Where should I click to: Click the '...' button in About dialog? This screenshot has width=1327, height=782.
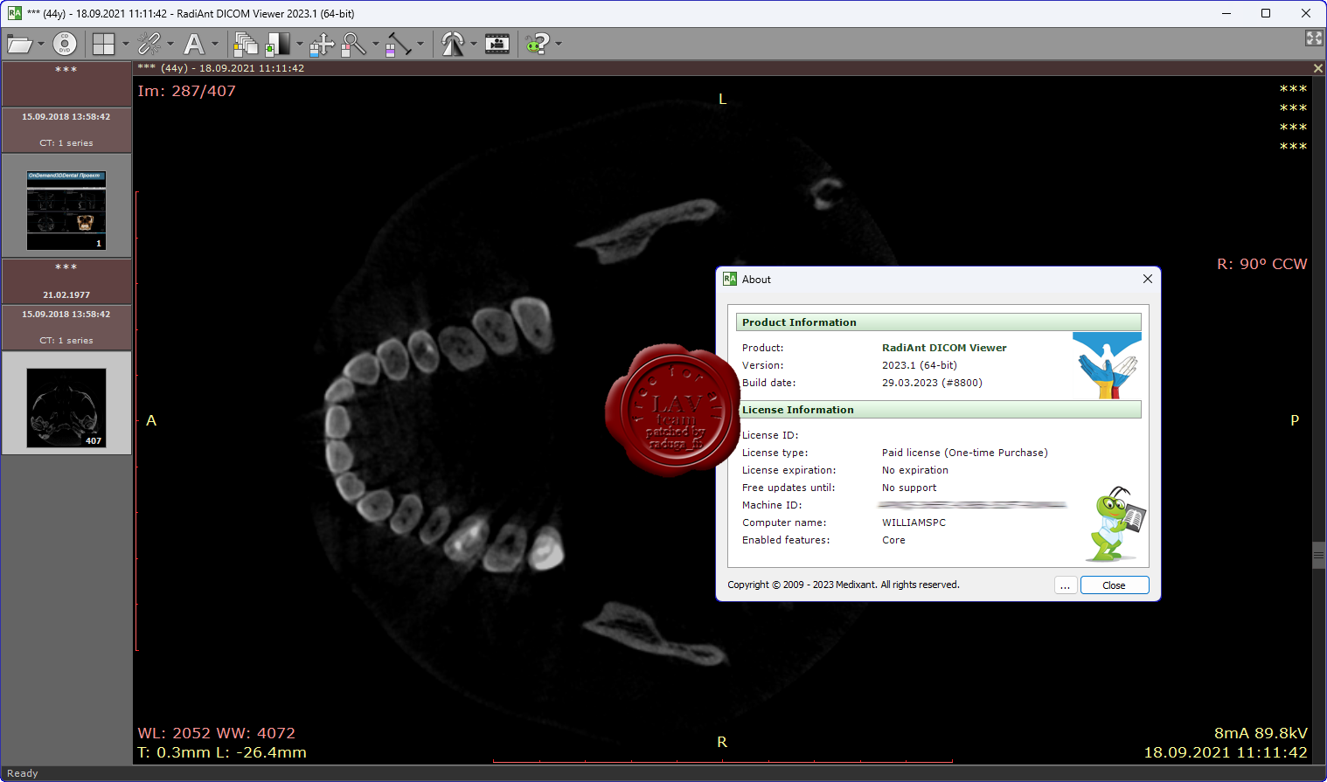click(1065, 585)
